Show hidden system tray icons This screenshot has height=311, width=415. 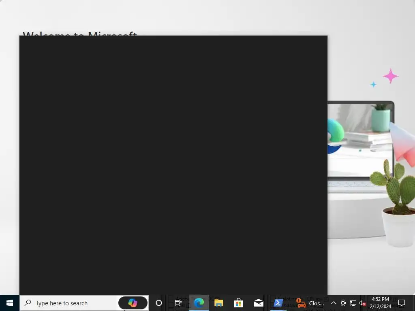pyautogui.click(x=334, y=303)
